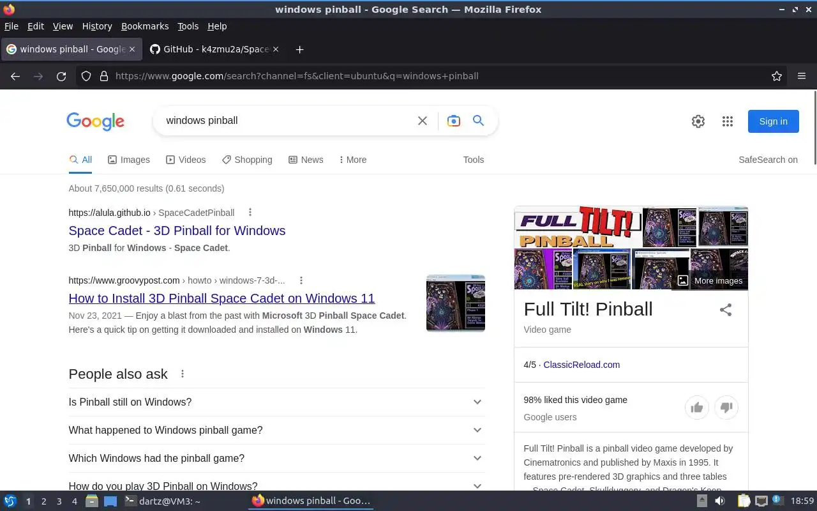Close the GitHub k4zmu2a tab
Screen dimensions: 817x511
point(275,49)
